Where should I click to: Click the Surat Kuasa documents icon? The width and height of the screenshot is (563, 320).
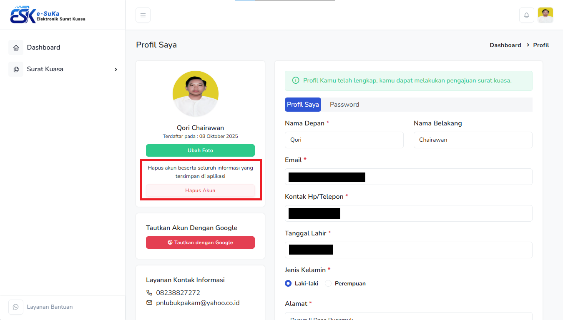click(x=16, y=69)
